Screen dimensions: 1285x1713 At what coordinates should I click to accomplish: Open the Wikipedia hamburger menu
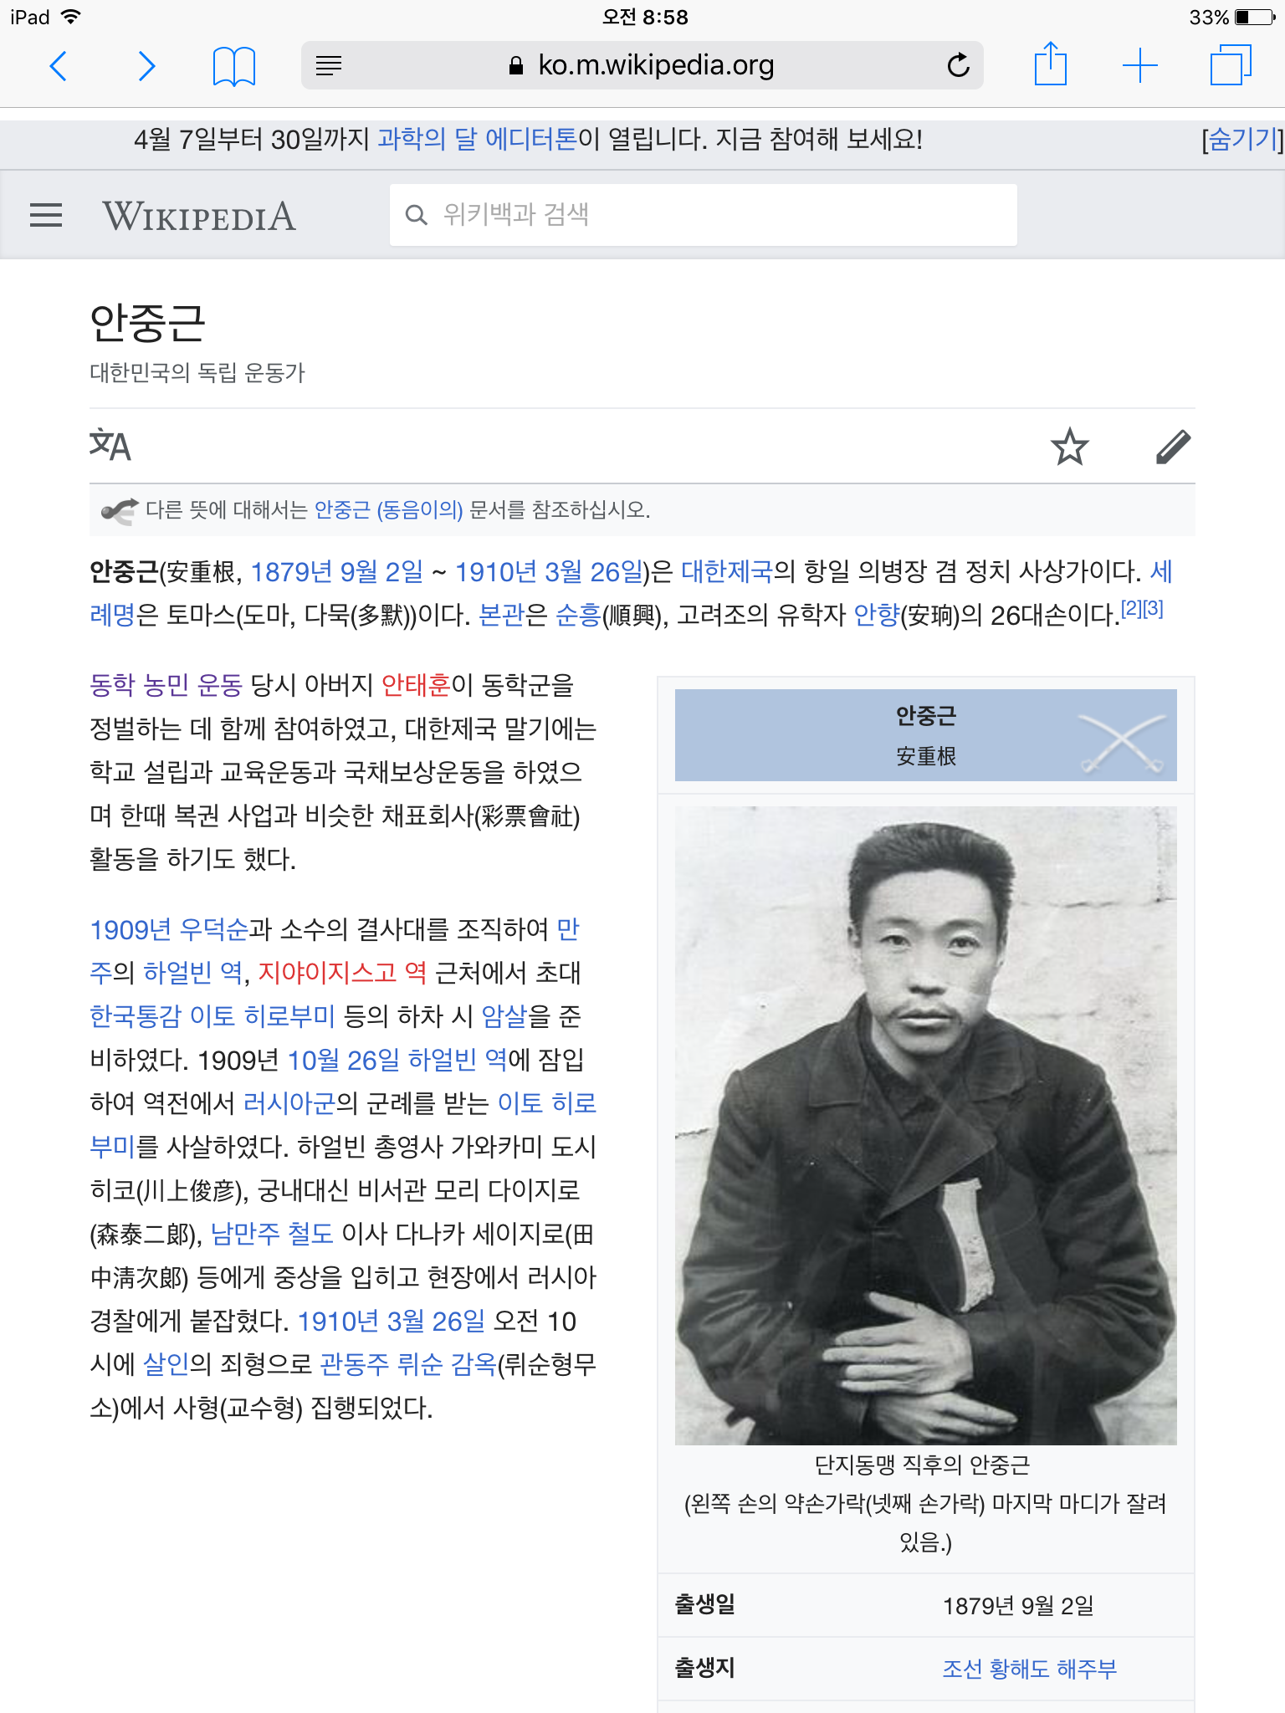46,215
